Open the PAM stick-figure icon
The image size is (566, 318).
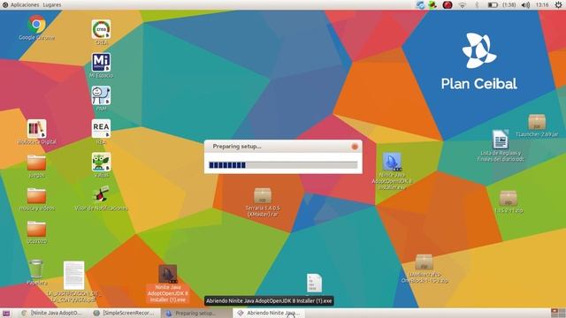click(x=101, y=95)
